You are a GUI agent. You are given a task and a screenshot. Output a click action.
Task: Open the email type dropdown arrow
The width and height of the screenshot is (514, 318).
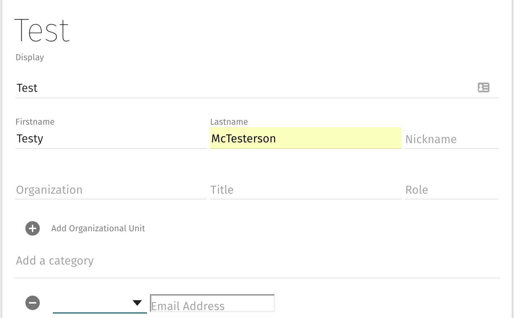[x=137, y=303]
